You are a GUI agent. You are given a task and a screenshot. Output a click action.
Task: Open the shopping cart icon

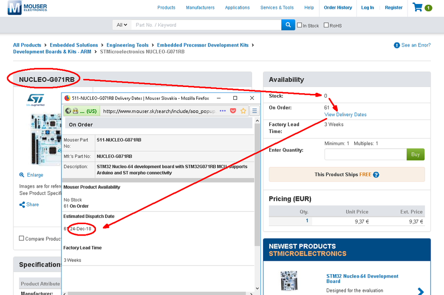[417, 7]
